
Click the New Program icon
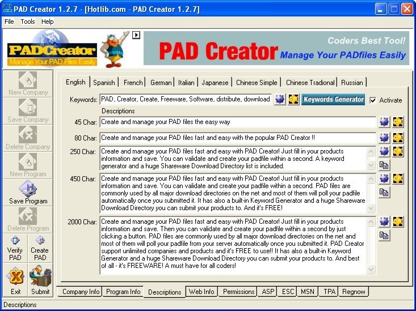point(28,162)
